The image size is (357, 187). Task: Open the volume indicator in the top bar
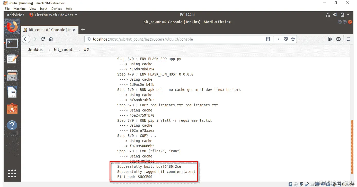click(335, 15)
